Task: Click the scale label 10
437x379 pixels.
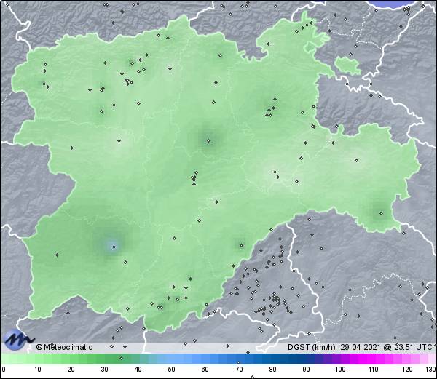Action: point(38,370)
